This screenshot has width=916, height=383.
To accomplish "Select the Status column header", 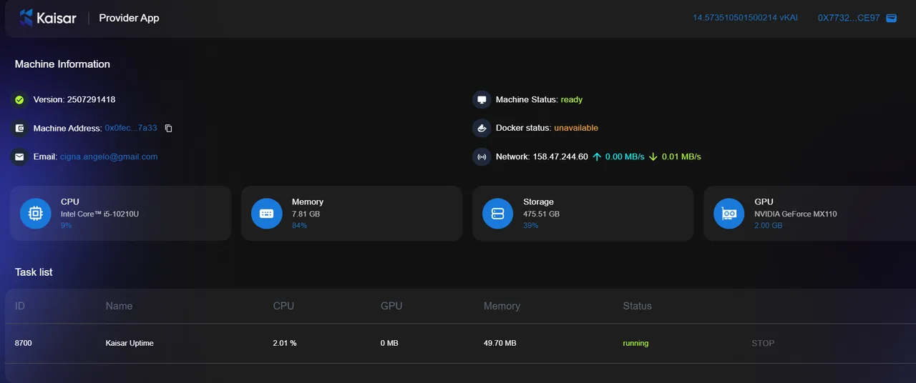I will pos(637,306).
